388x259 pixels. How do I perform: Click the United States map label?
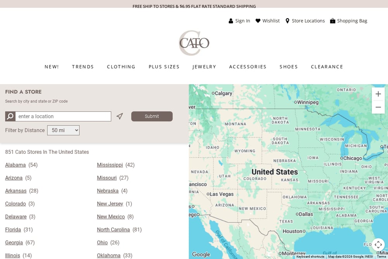click(275, 172)
